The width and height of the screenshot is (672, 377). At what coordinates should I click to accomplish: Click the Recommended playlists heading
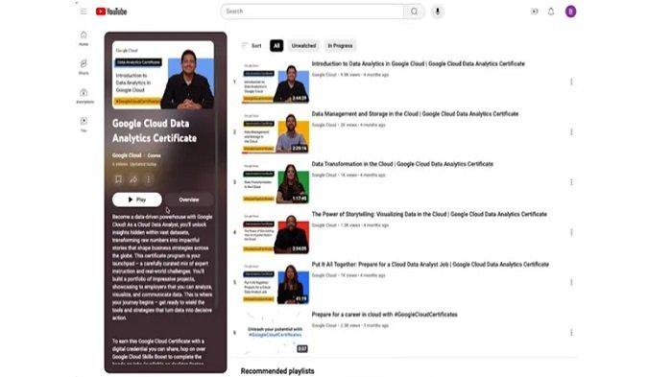[x=277, y=371]
